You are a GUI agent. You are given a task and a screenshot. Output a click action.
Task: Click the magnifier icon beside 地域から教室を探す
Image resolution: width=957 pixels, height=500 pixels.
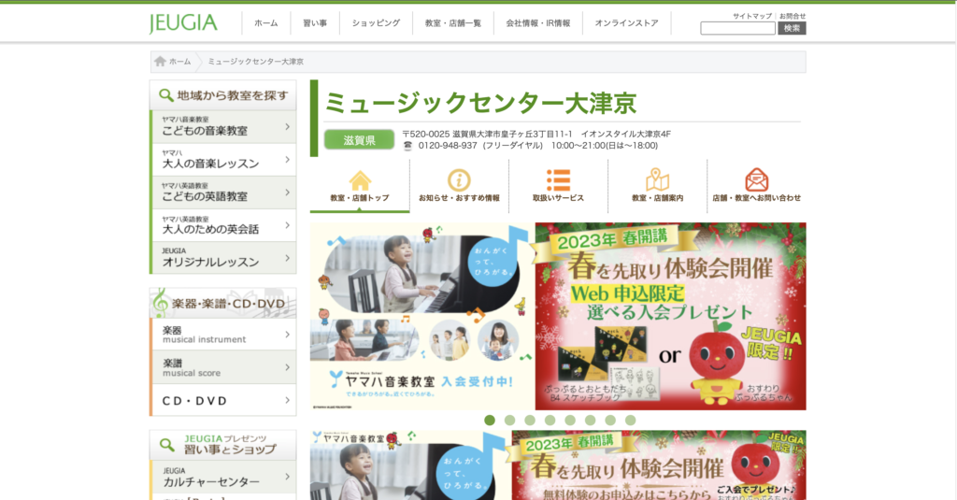click(x=166, y=95)
